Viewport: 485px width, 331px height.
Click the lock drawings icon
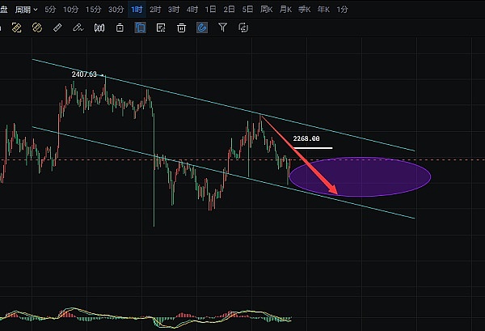120,28
